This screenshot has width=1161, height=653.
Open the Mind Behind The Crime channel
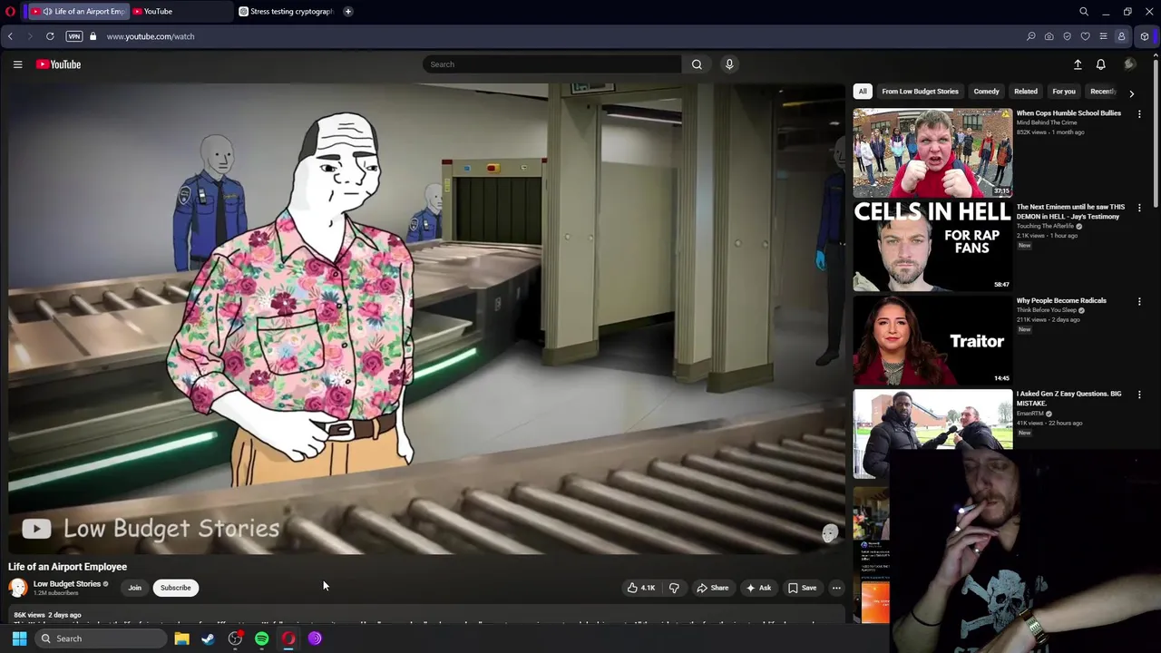tap(1046, 122)
